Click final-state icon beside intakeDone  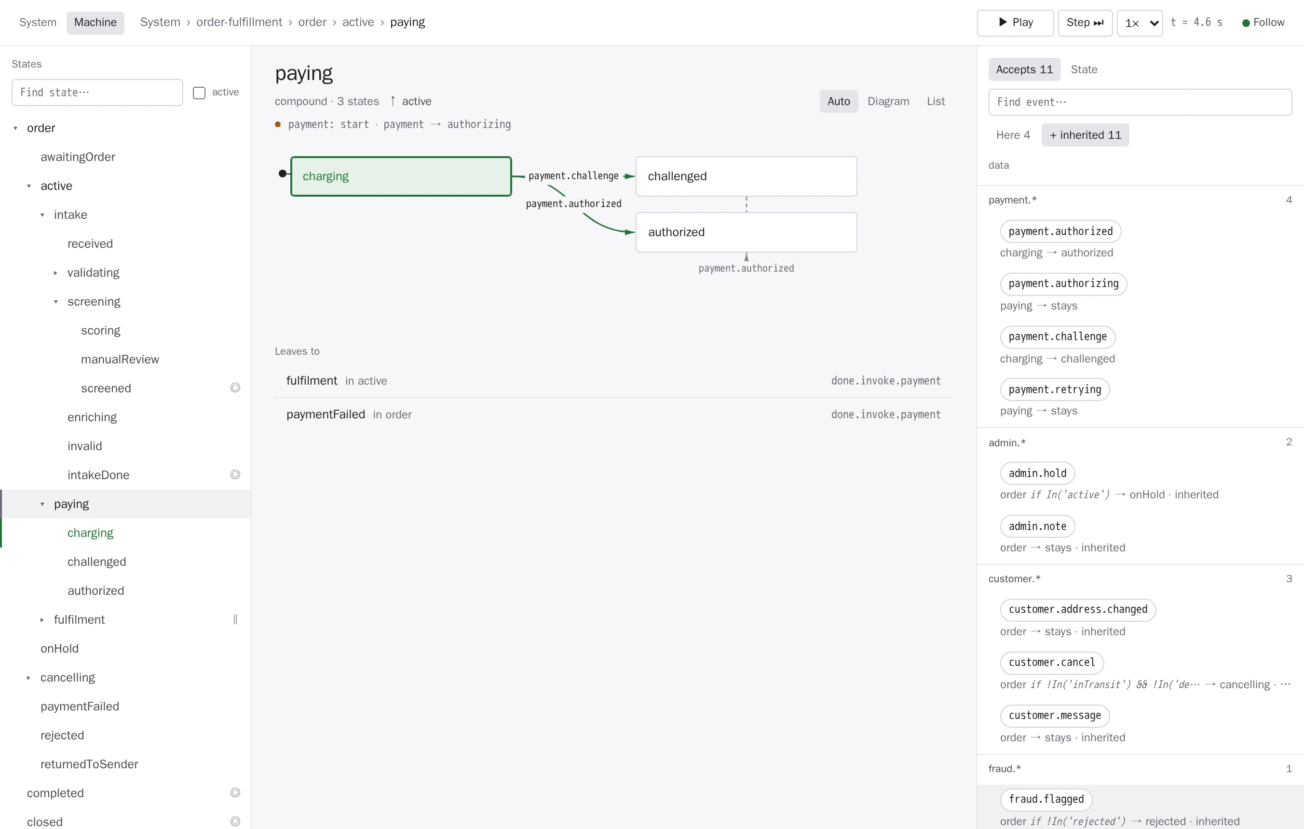pyautogui.click(x=235, y=475)
